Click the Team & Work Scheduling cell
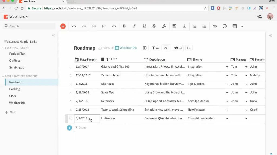The width and height of the screenshot is (277, 155). point(118,110)
